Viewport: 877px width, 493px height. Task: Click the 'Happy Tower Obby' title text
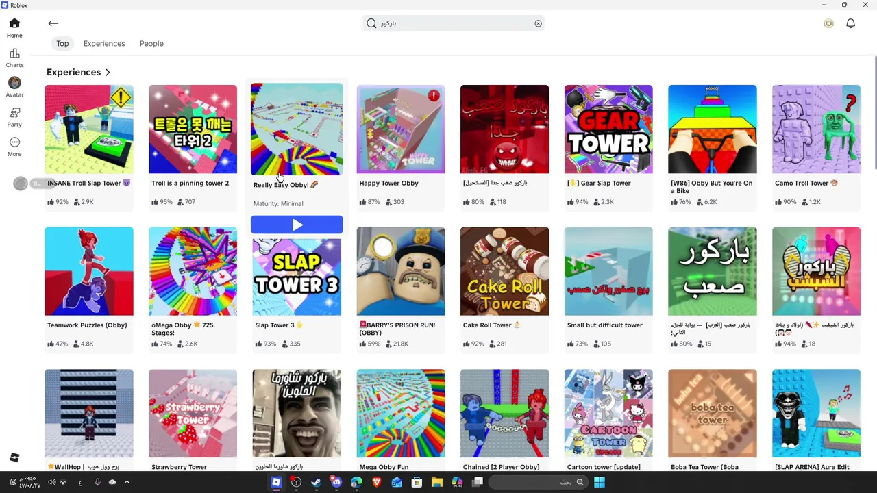(x=388, y=183)
